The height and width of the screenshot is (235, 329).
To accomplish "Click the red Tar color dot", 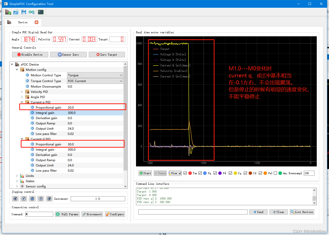I will coord(190,173).
